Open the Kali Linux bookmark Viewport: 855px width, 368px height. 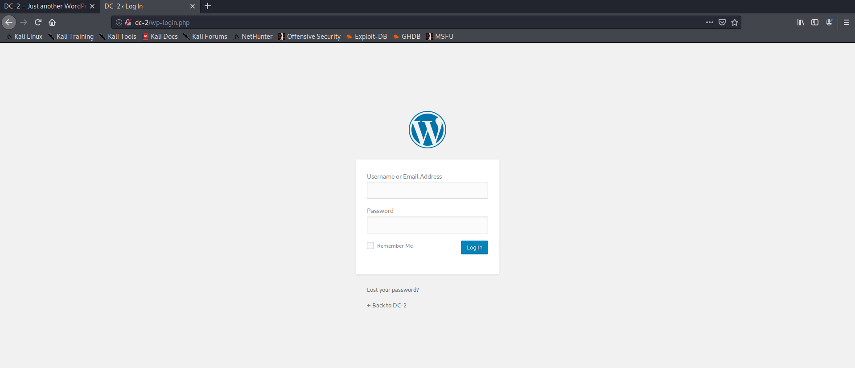tap(25, 37)
